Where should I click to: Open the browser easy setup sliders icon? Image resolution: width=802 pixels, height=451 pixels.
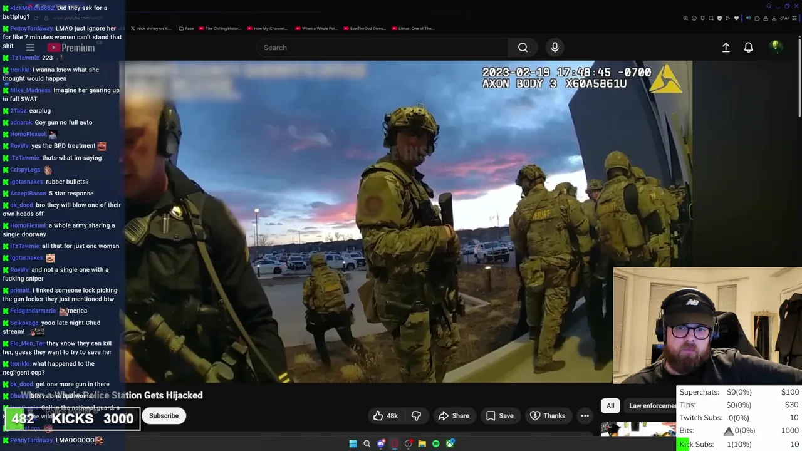click(794, 18)
